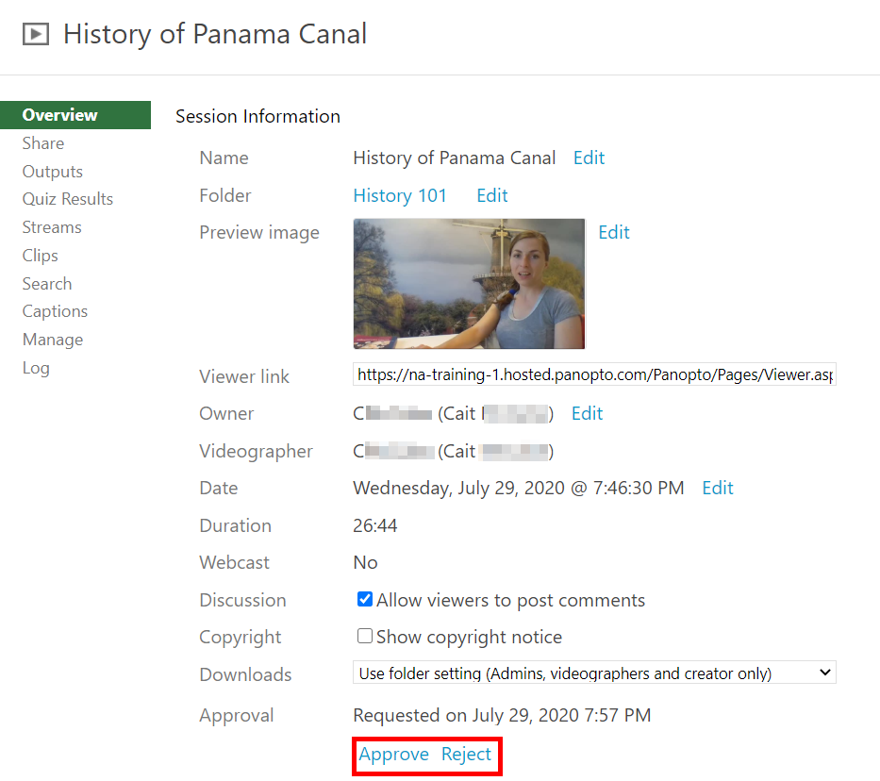This screenshot has width=880, height=781.
Task: Click the Viewer link URL field
Action: 594,375
